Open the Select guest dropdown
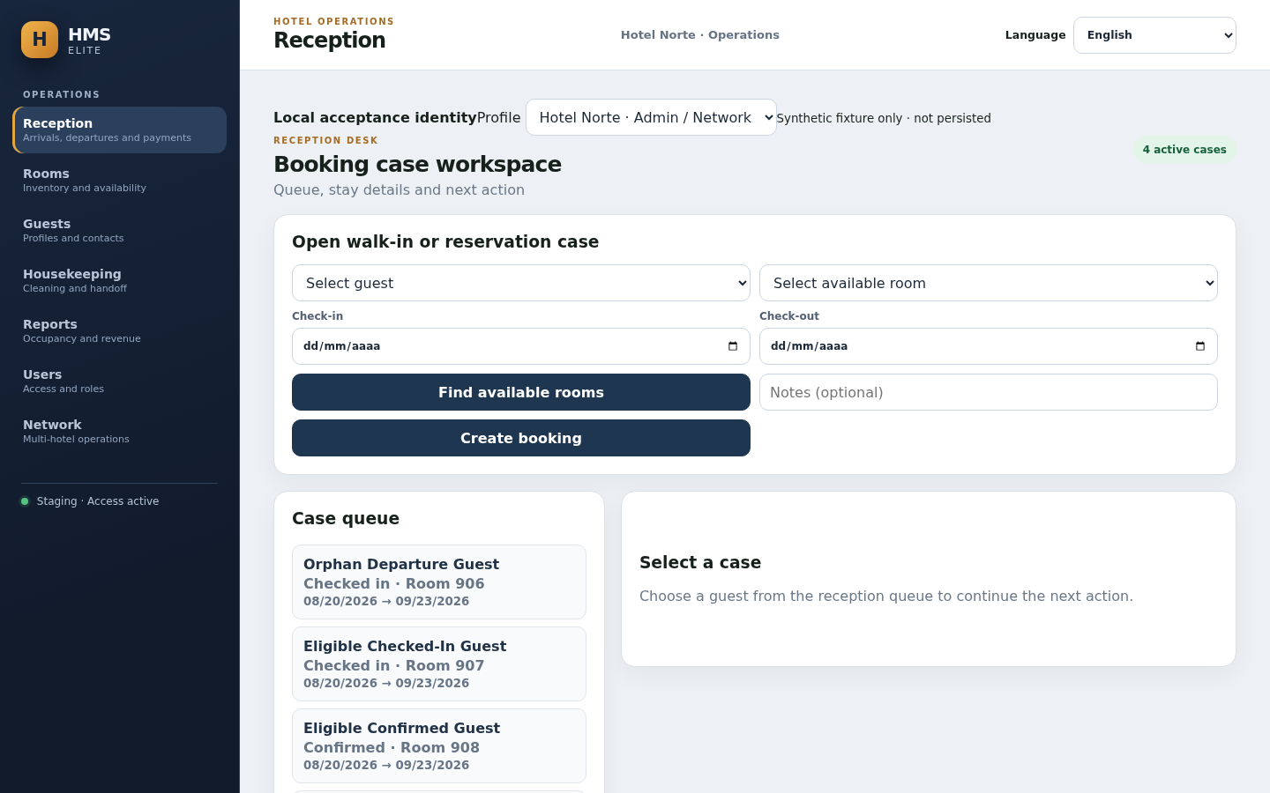This screenshot has width=1270, height=793. point(521,283)
